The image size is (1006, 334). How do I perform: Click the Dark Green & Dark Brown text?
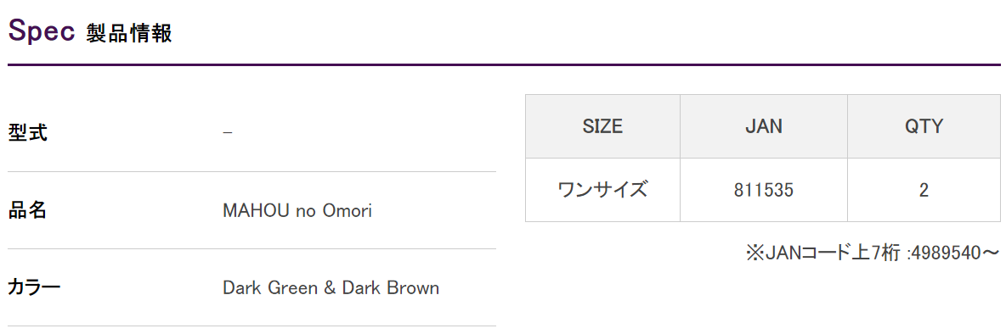pos(331,287)
